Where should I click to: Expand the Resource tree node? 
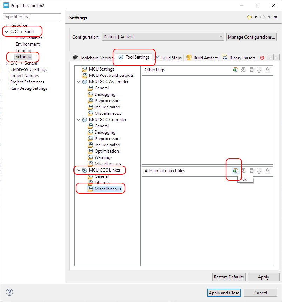click(7, 25)
